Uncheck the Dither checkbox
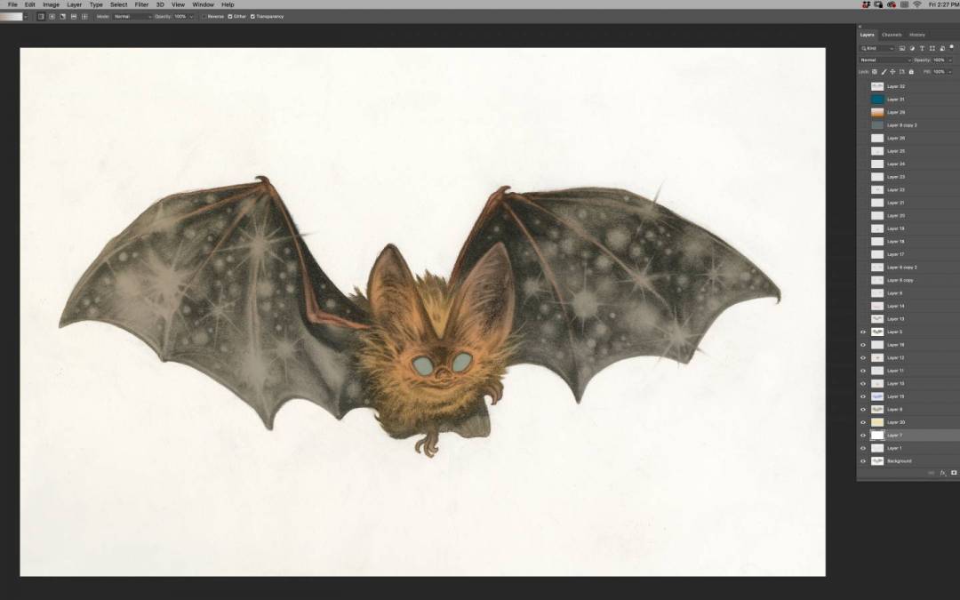 [230, 16]
